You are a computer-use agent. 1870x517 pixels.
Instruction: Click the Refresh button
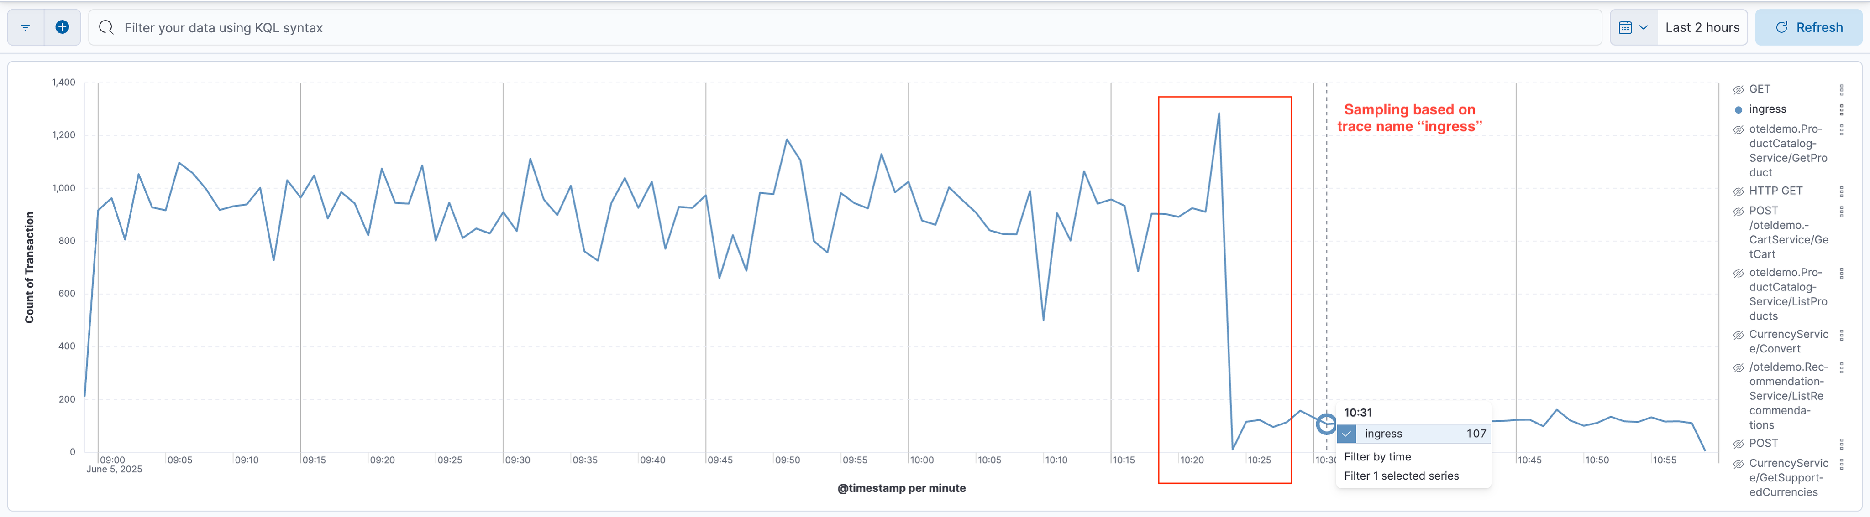point(1808,27)
